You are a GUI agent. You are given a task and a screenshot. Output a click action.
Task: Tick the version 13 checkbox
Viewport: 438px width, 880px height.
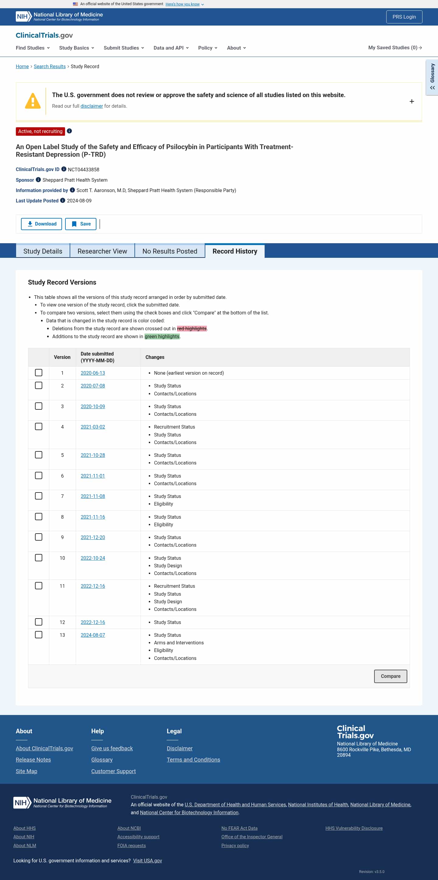(39, 635)
